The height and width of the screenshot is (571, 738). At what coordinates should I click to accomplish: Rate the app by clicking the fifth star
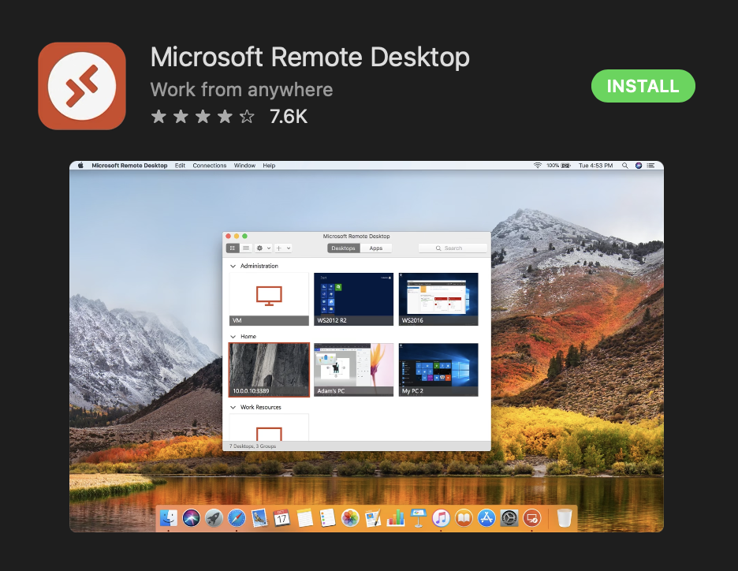pos(245,116)
